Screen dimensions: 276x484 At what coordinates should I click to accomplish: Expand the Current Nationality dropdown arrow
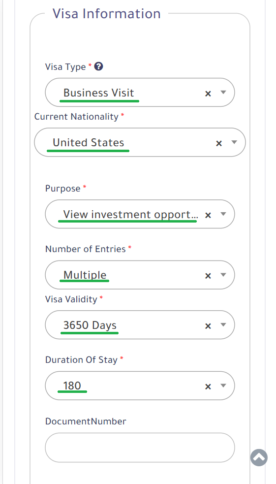(x=234, y=142)
